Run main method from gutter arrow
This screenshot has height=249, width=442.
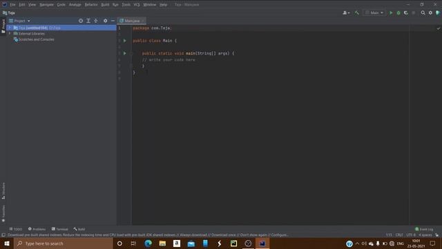pos(125,53)
